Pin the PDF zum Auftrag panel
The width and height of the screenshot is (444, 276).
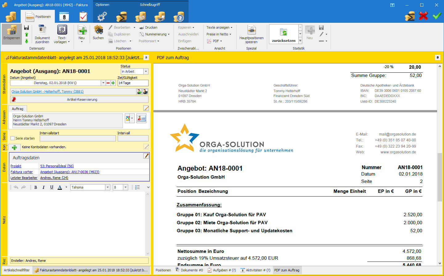[438, 58]
